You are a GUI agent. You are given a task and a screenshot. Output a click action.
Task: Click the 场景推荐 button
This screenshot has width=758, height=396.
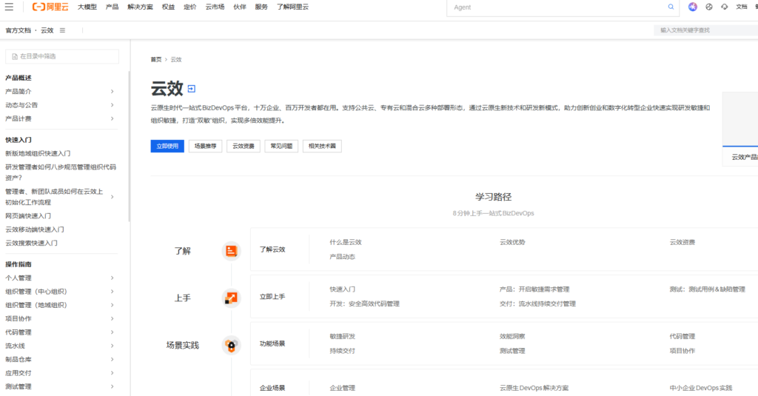(x=206, y=146)
